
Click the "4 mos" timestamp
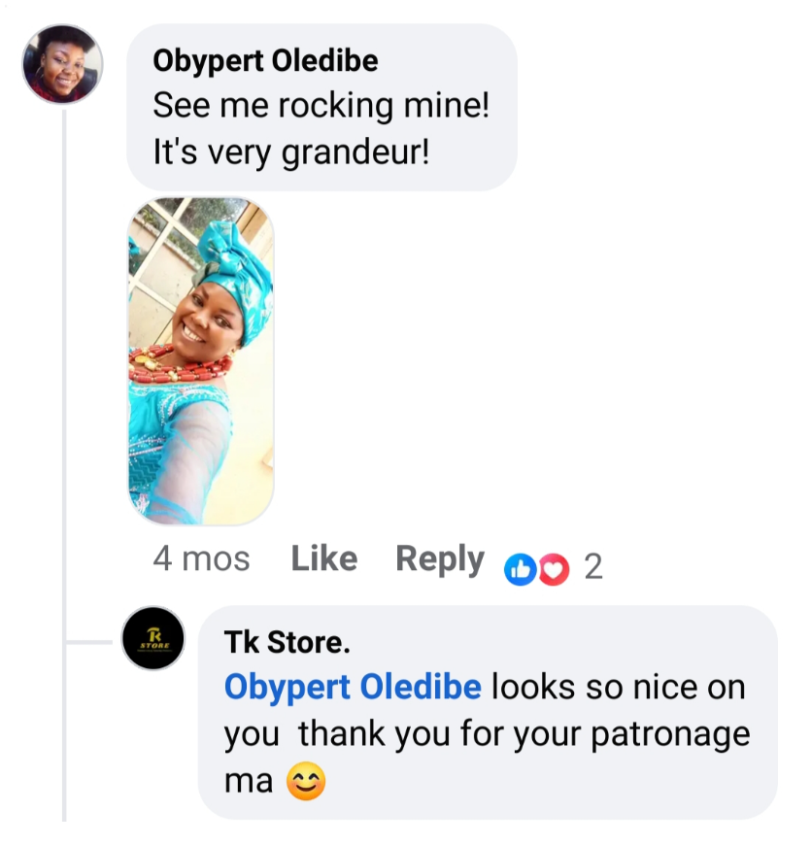201,559
